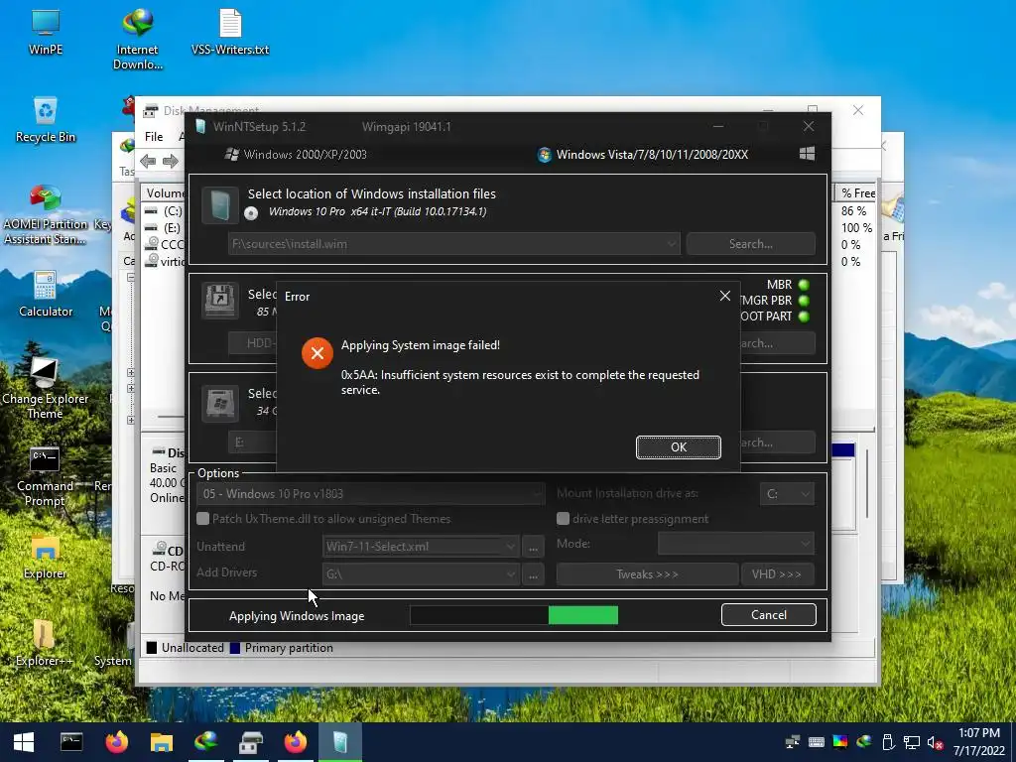Screen dimensions: 1016x762
Task: Open Explorer desktop icon
Action: tap(45, 557)
